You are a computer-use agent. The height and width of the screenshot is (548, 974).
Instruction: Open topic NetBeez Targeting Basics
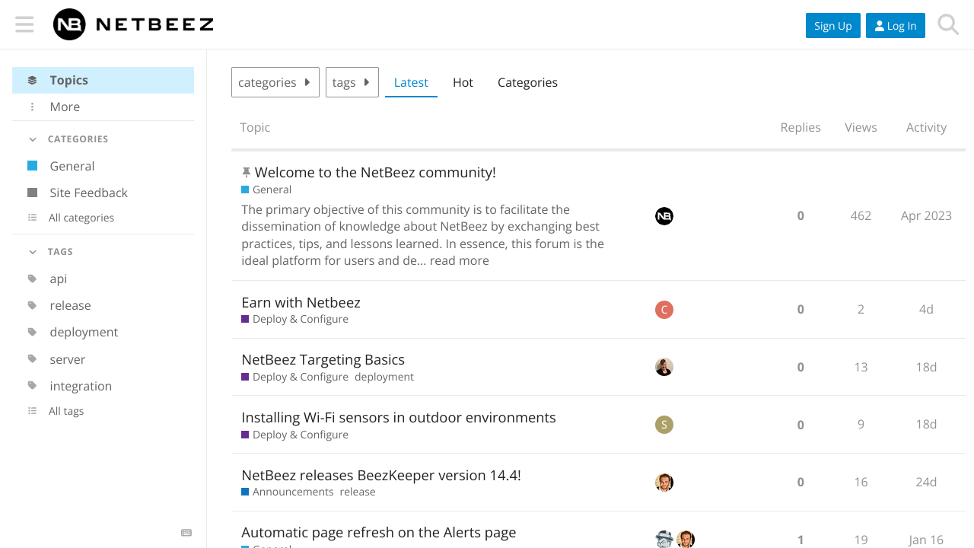[323, 359]
